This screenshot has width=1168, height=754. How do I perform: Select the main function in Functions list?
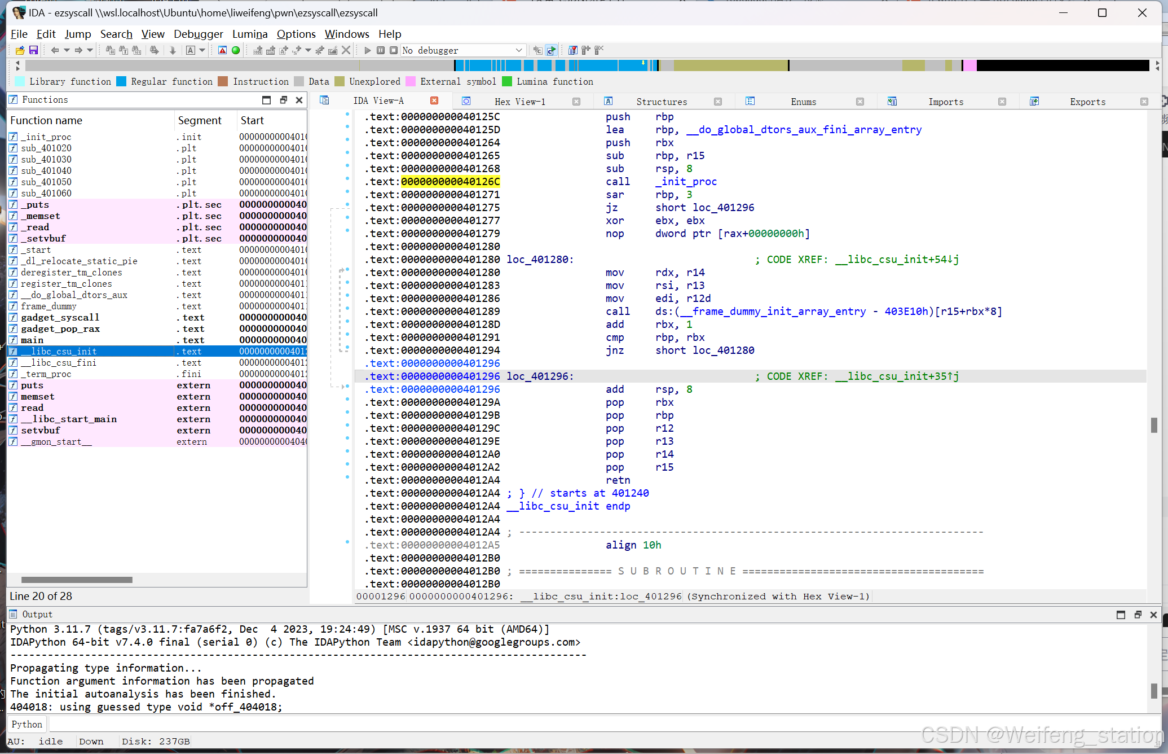32,340
